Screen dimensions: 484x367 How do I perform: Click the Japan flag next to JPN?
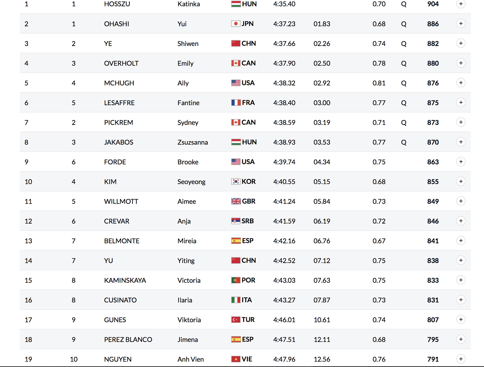236,24
